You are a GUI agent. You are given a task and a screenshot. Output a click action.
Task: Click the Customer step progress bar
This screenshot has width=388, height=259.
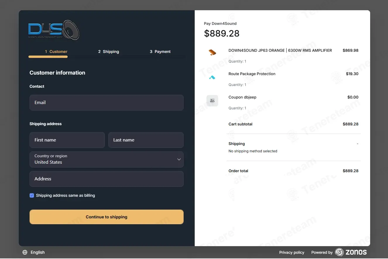[48, 57]
